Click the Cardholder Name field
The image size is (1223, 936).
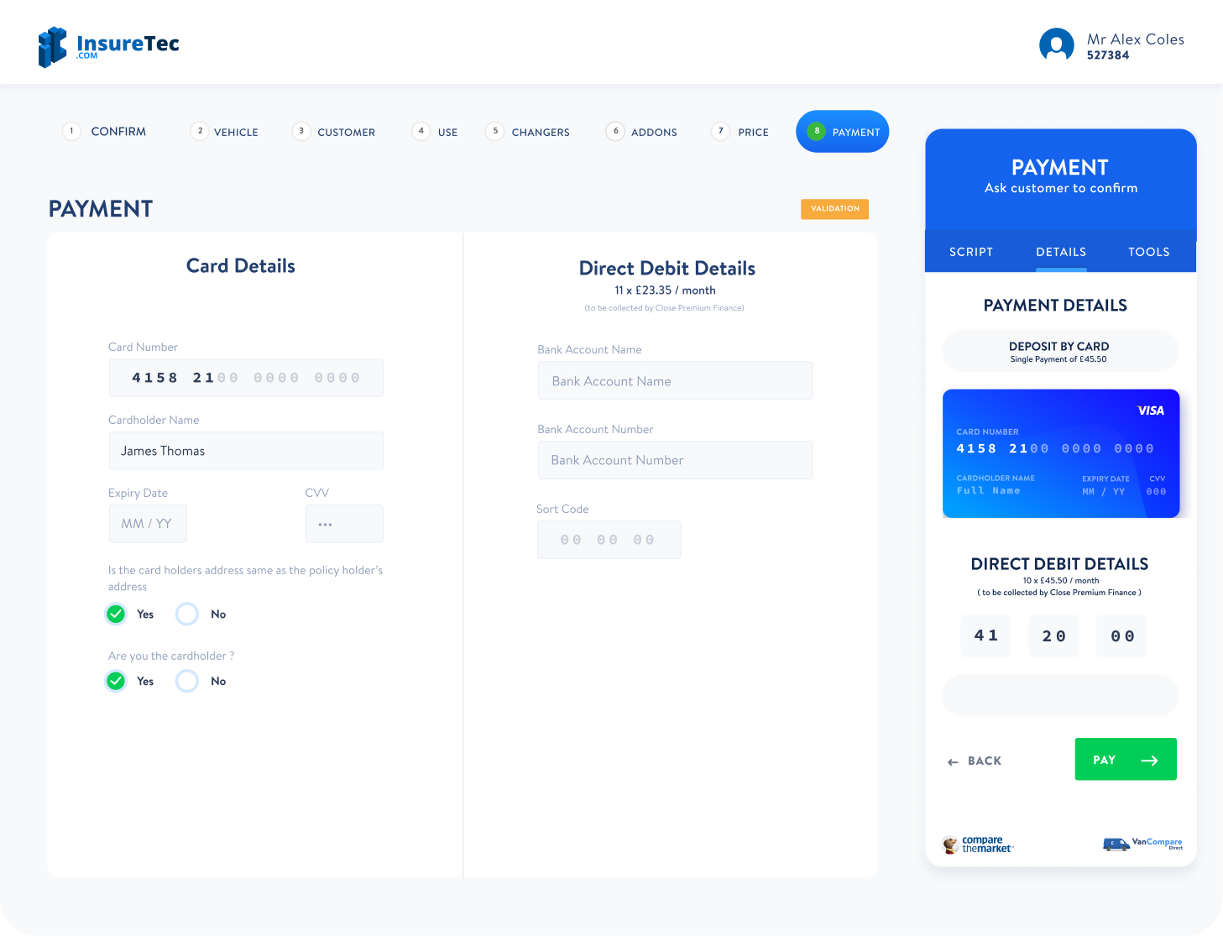pyautogui.click(x=246, y=451)
